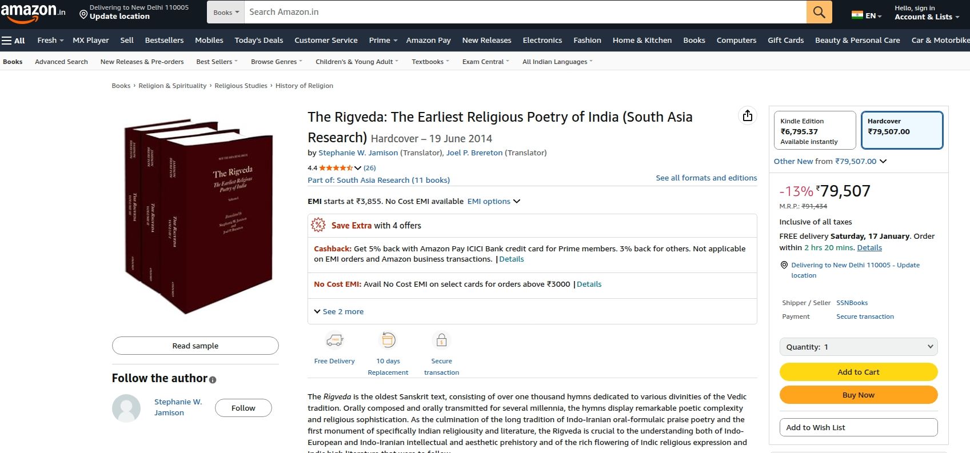The width and height of the screenshot is (970, 453).
Task: Open Today's Deals in navigation bar
Action: (258, 41)
